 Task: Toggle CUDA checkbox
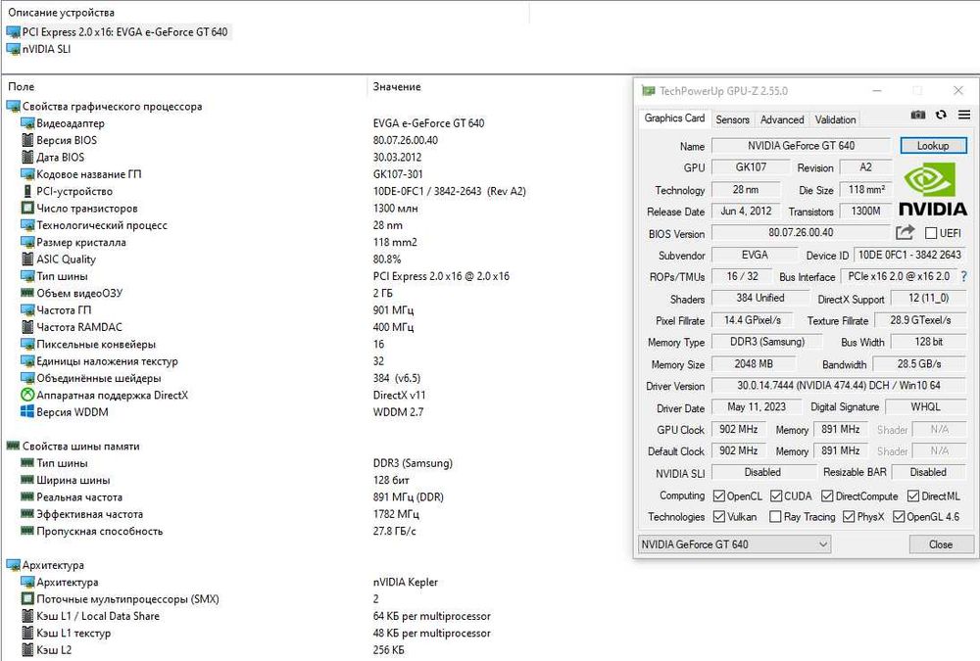point(776,496)
